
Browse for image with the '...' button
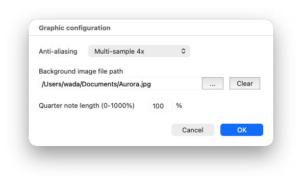[213, 83]
